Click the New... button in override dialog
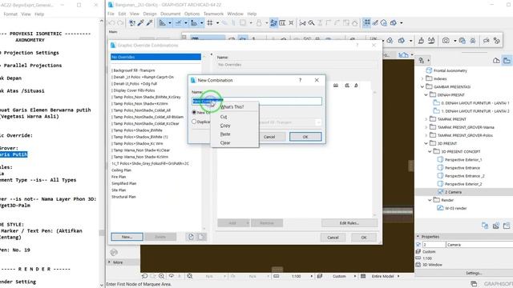This screenshot has width=513, height=288. pos(127,237)
